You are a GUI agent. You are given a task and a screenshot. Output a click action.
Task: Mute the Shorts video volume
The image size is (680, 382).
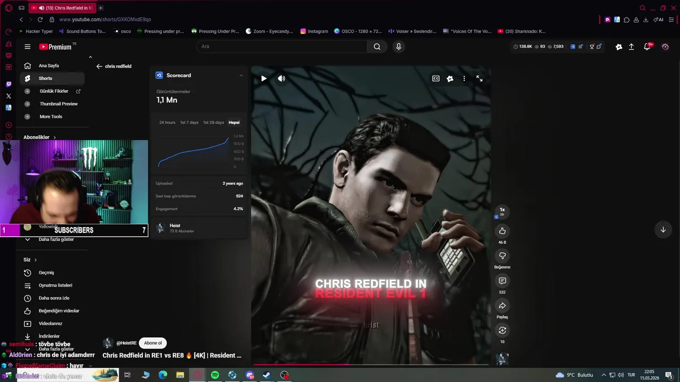pyautogui.click(x=282, y=79)
